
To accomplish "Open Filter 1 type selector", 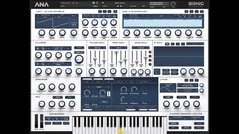I will click(x=58, y=48).
